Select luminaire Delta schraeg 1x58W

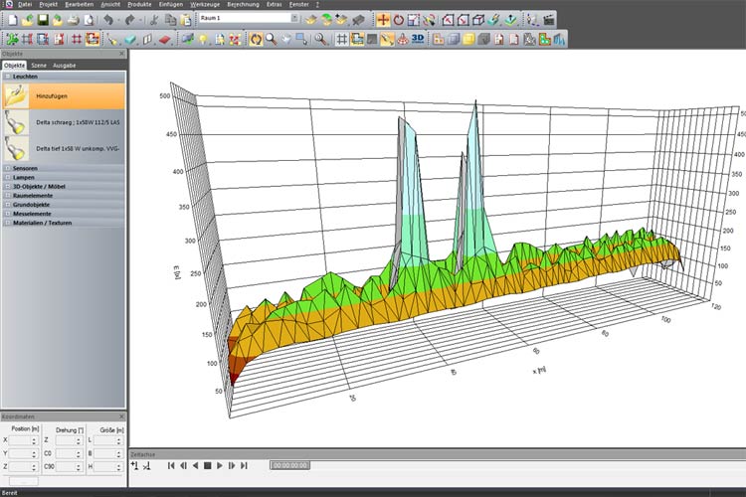(64, 122)
